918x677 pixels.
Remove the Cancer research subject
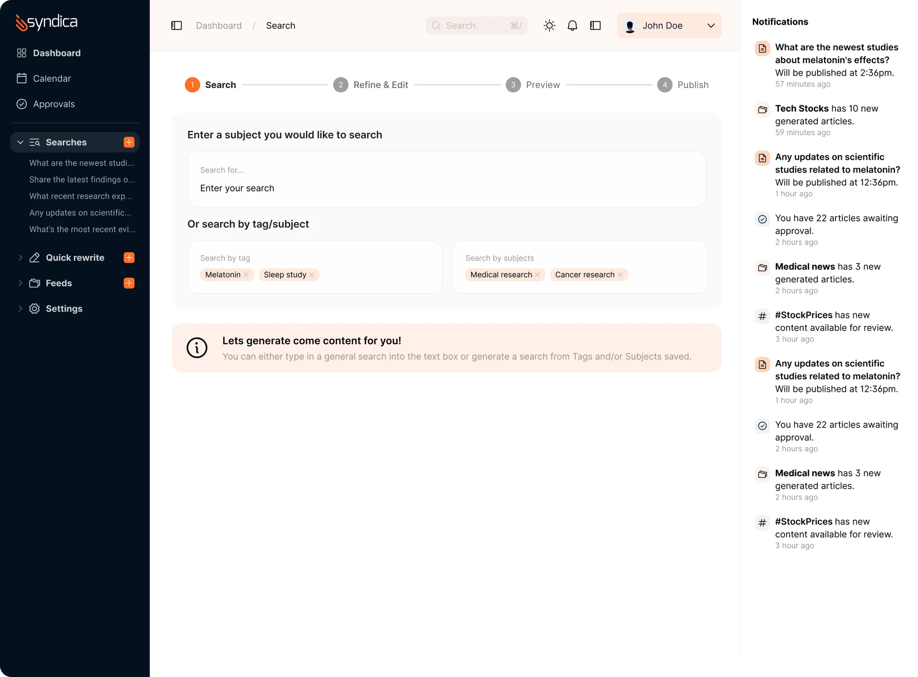click(x=620, y=275)
